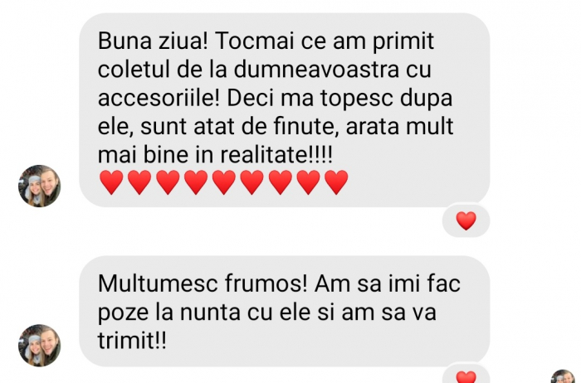Click the word nunta in second message
Screen dimensions: 581x383
[x=211, y=312]
